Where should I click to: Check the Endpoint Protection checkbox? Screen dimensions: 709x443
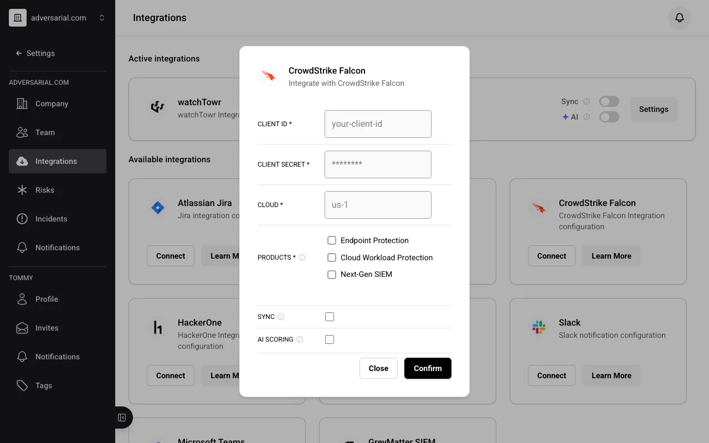tap(332, 240)
